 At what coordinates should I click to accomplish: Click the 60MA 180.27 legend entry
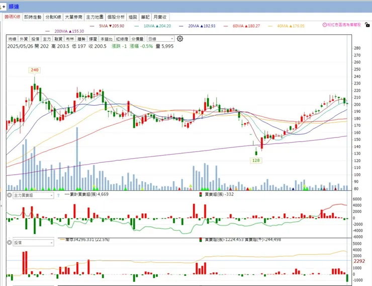tap(242, 26)
